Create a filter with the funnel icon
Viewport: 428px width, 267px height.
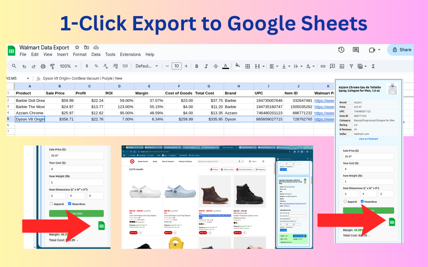click(351, 66)
